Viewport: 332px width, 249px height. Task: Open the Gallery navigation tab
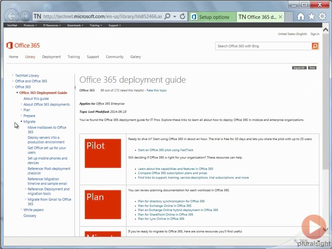pos(136,57)
